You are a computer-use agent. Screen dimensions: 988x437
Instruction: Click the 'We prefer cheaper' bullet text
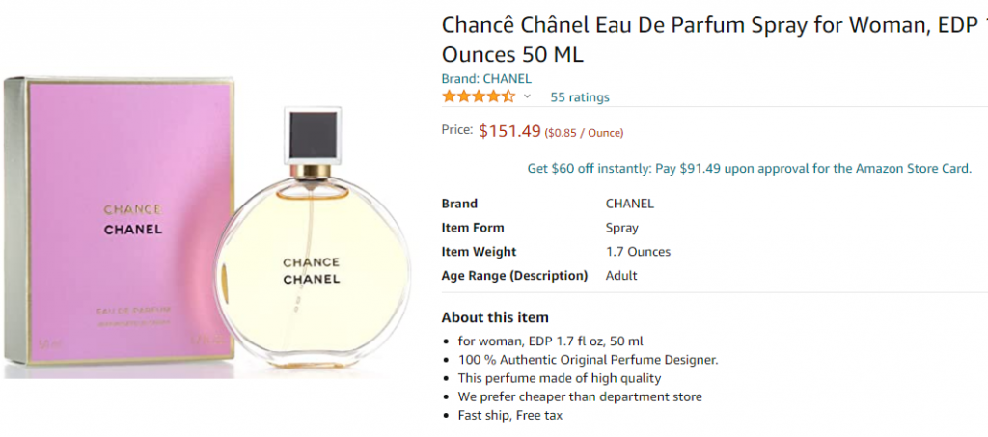(580, 396)
